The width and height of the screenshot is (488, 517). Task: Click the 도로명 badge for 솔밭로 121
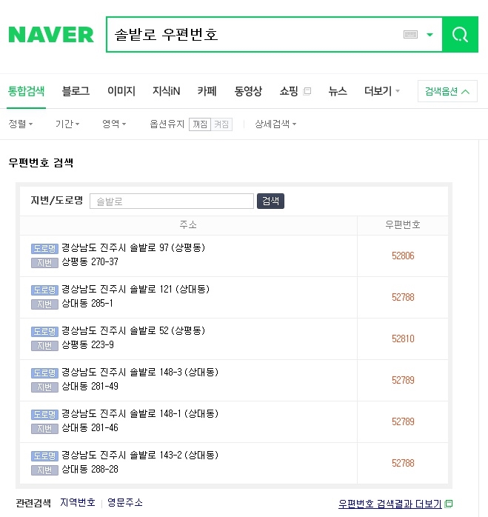(44, 290)
